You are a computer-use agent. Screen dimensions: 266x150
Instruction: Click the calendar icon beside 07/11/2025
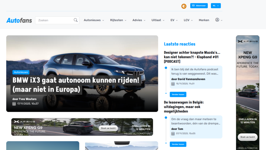click(173, 134)
